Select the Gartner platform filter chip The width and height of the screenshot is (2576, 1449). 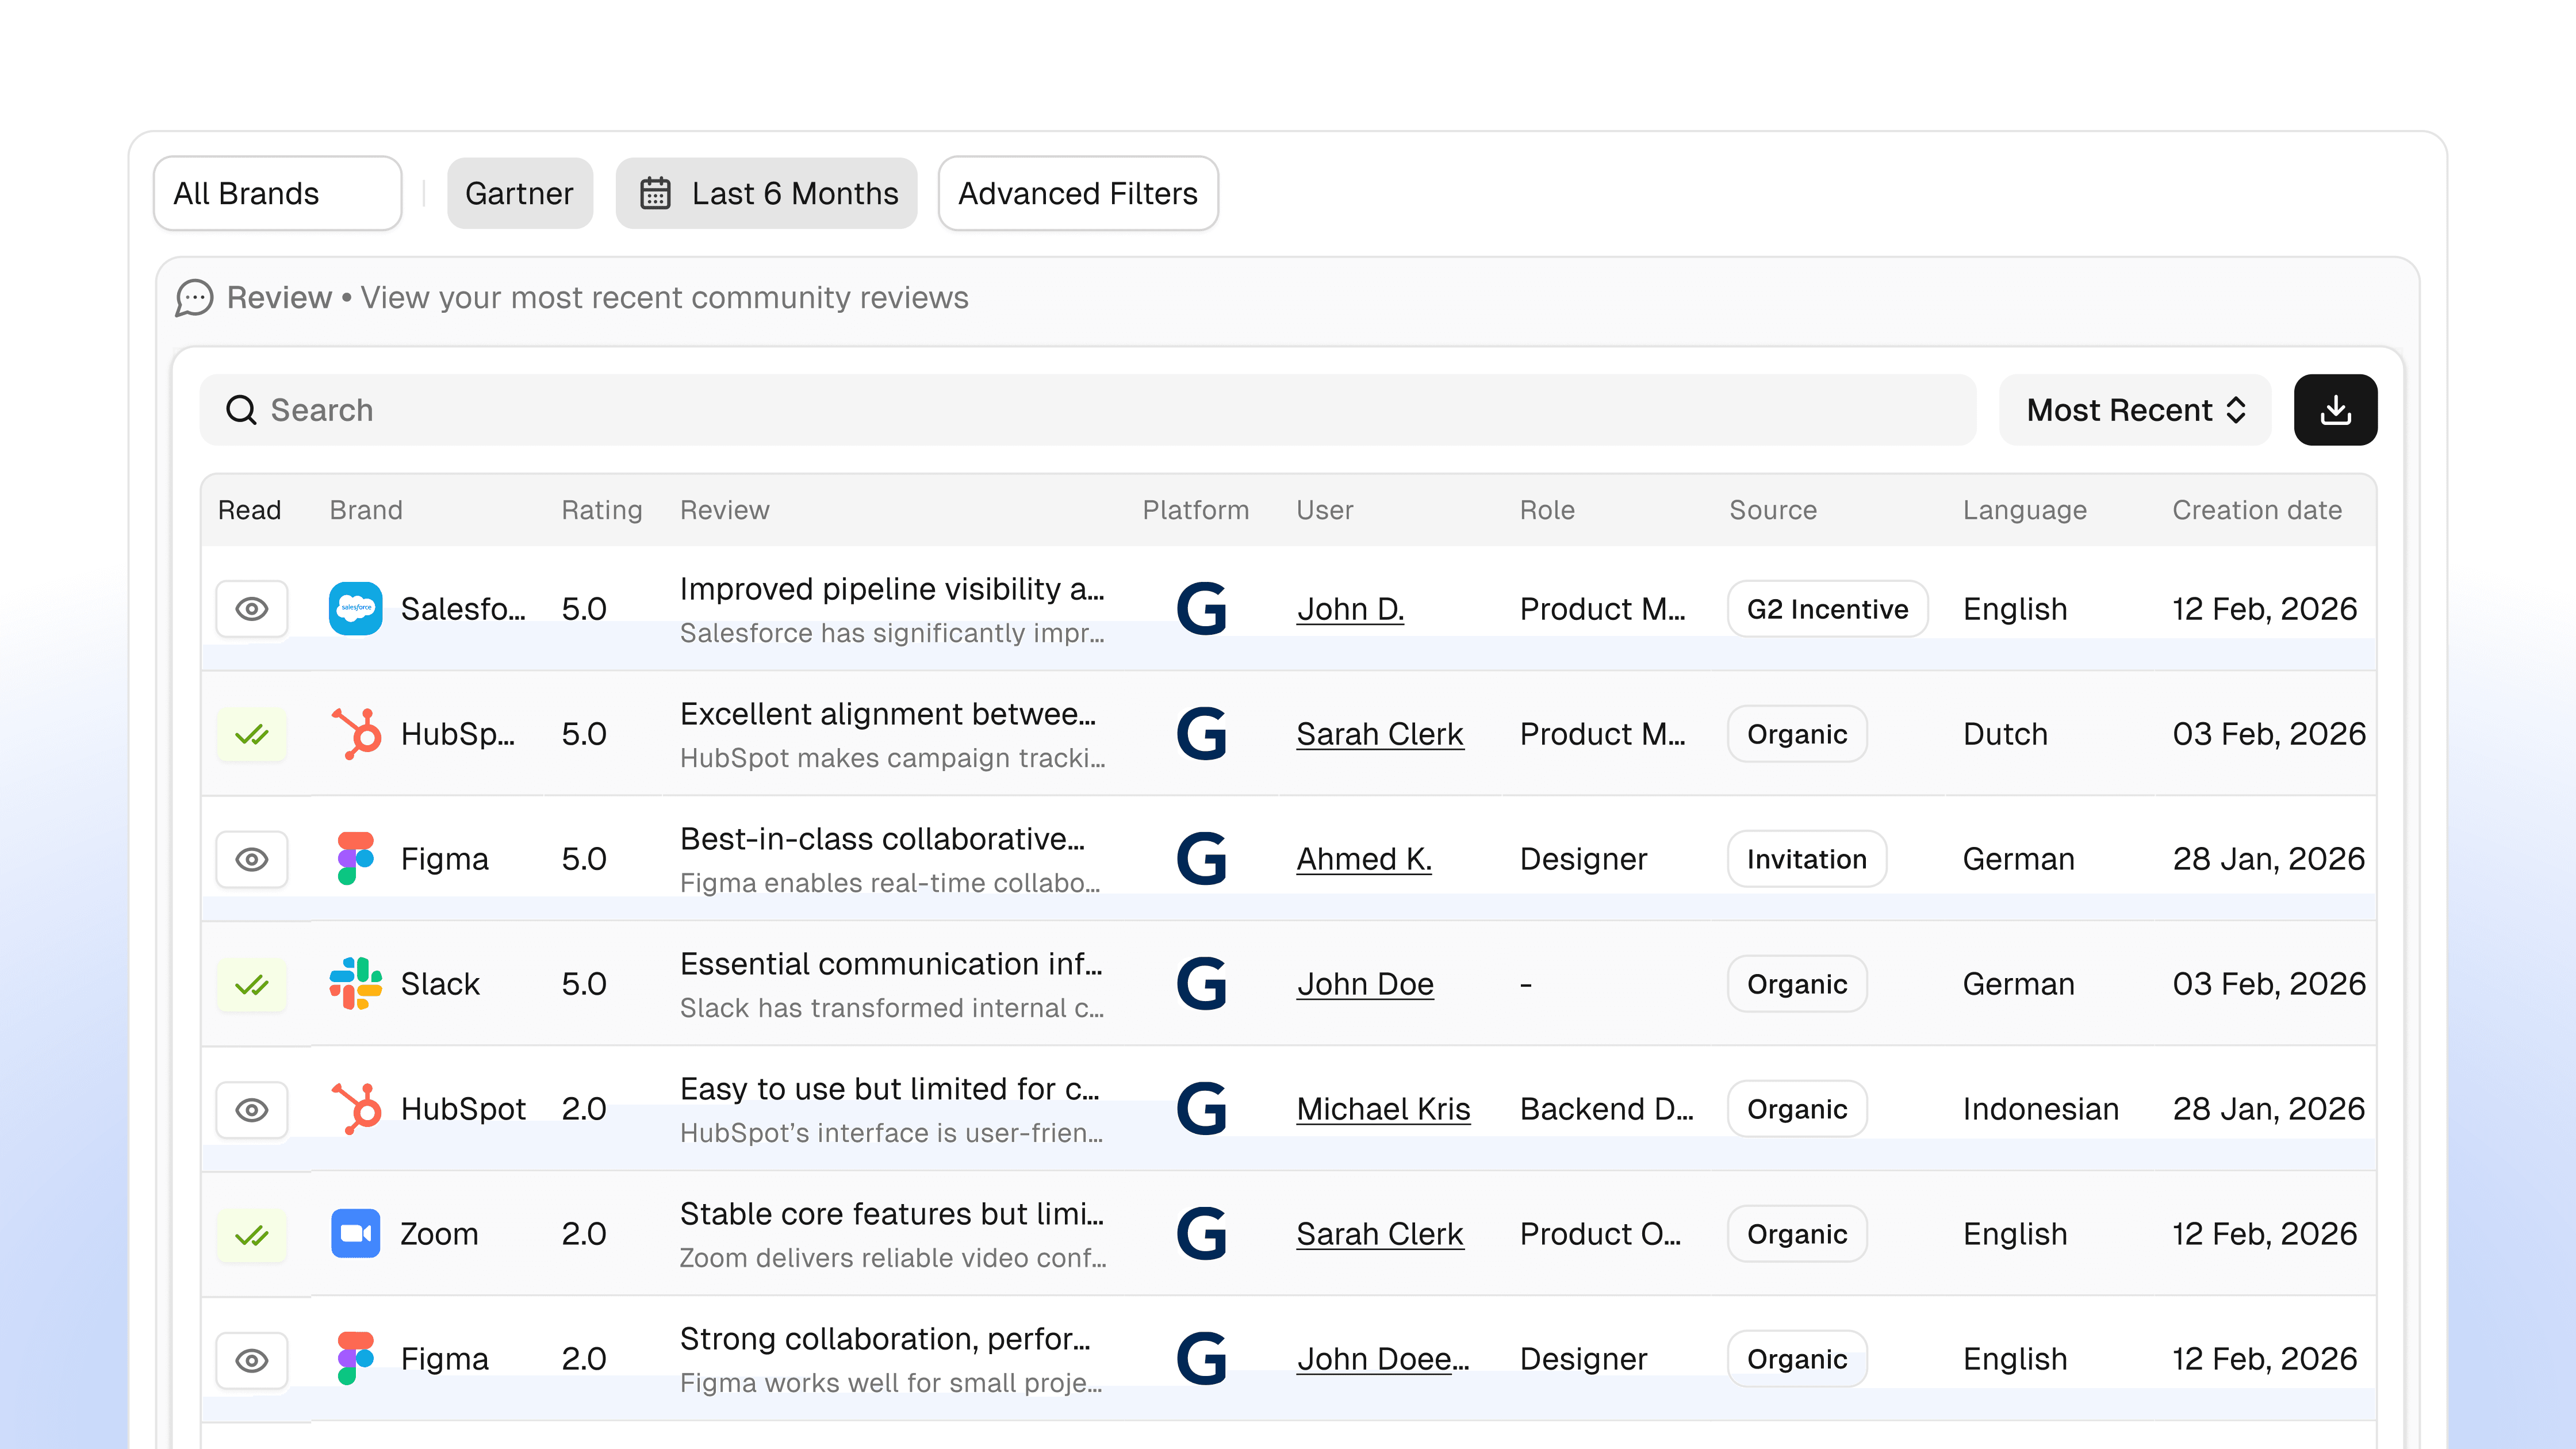(x=519, y=193)
